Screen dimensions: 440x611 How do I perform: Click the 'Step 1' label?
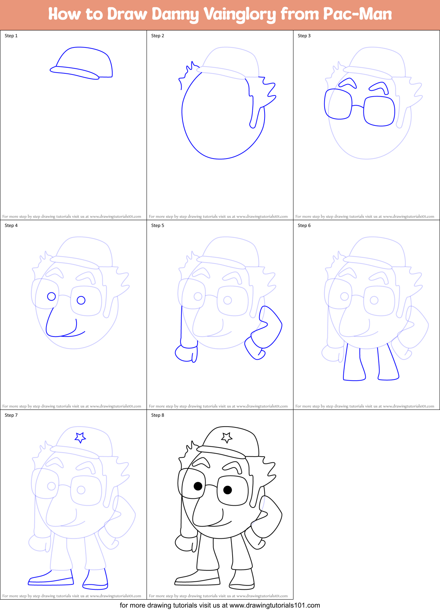(11, 36)
